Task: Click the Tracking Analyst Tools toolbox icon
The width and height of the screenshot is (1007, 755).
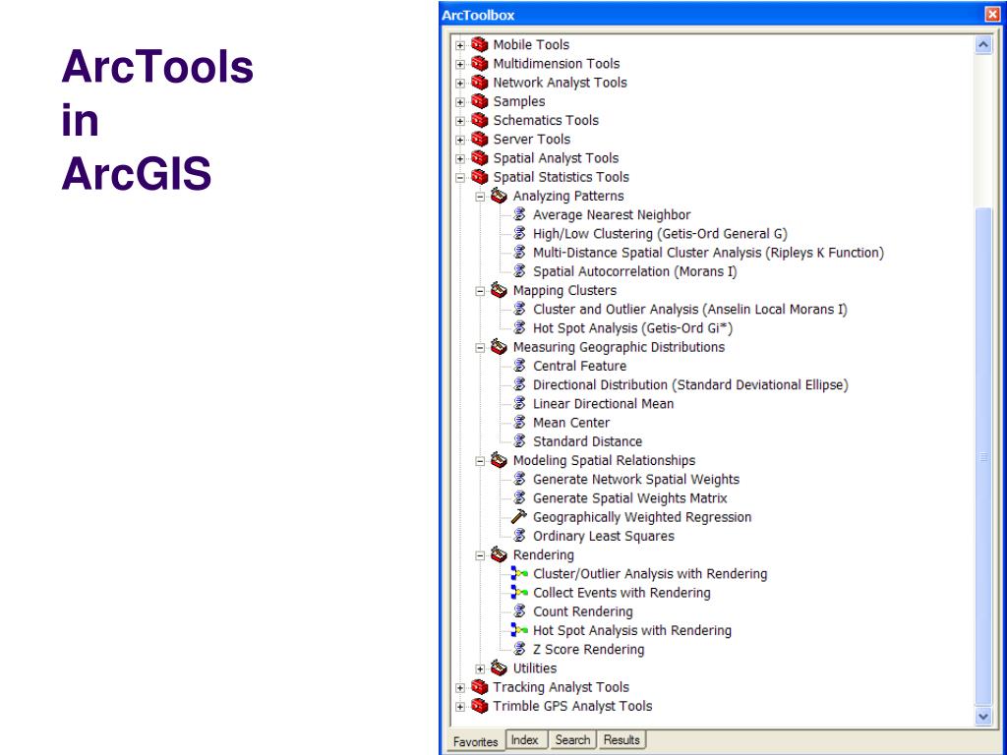Action: 479,686
